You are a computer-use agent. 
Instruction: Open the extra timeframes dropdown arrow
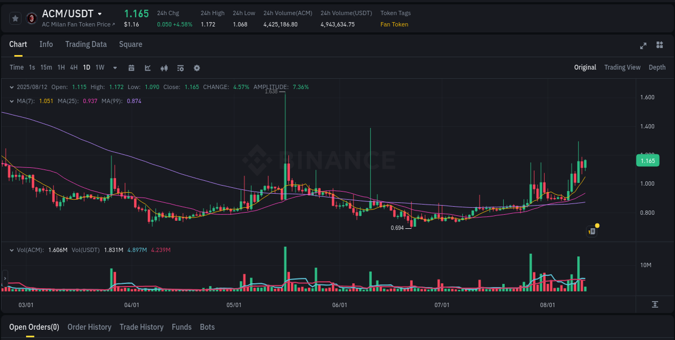(x=114, y=68)
